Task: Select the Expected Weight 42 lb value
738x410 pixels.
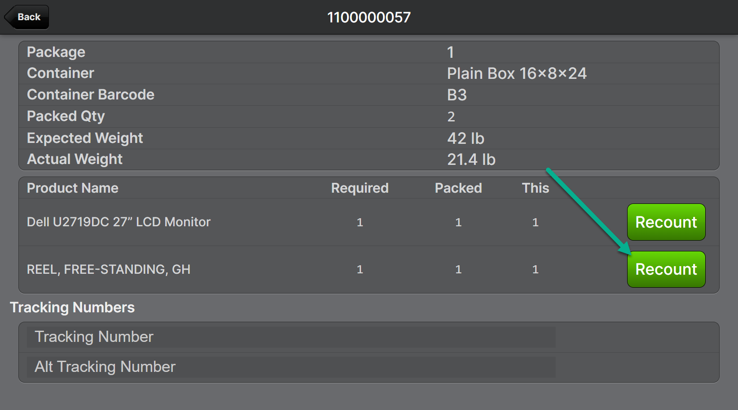Action: tap(465, 138)
